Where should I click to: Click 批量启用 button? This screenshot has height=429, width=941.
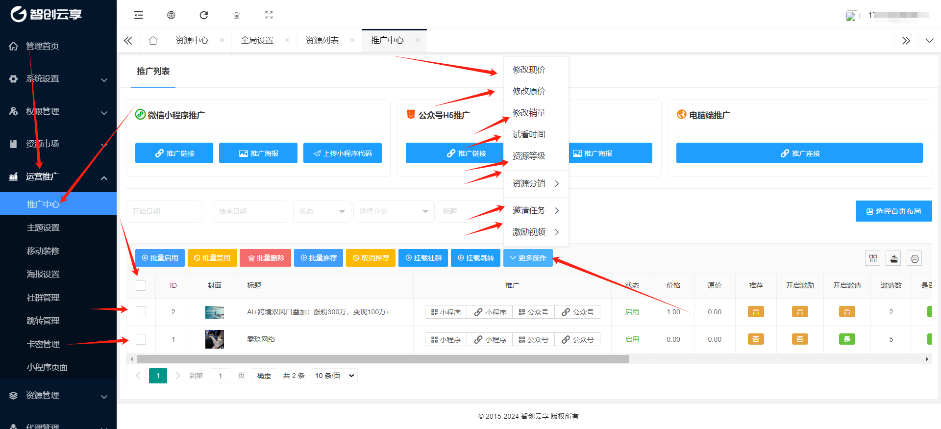coord(160,258)
